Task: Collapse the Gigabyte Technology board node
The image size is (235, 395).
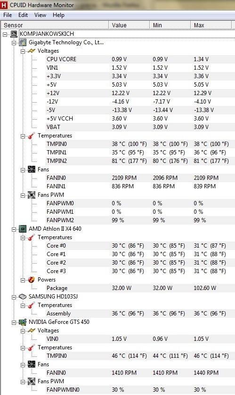Action: [x=14, y=42]
